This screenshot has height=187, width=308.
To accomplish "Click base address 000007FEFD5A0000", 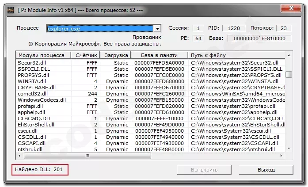I will point(160,63).
